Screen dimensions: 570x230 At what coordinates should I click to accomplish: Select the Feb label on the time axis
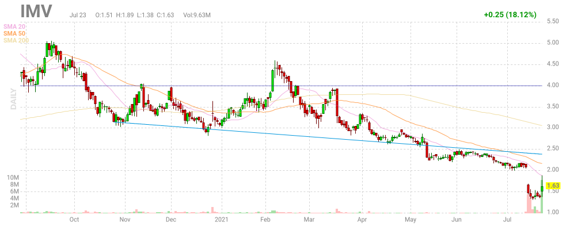tap(265, 219)
